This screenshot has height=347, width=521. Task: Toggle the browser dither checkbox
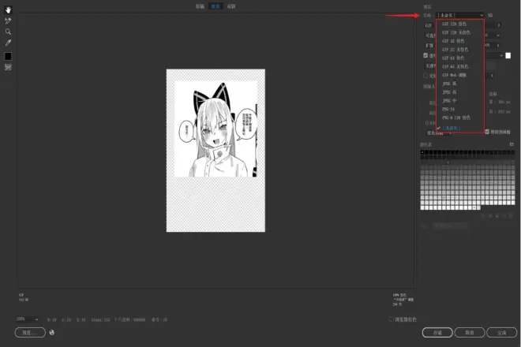click(x=392, y=319)
